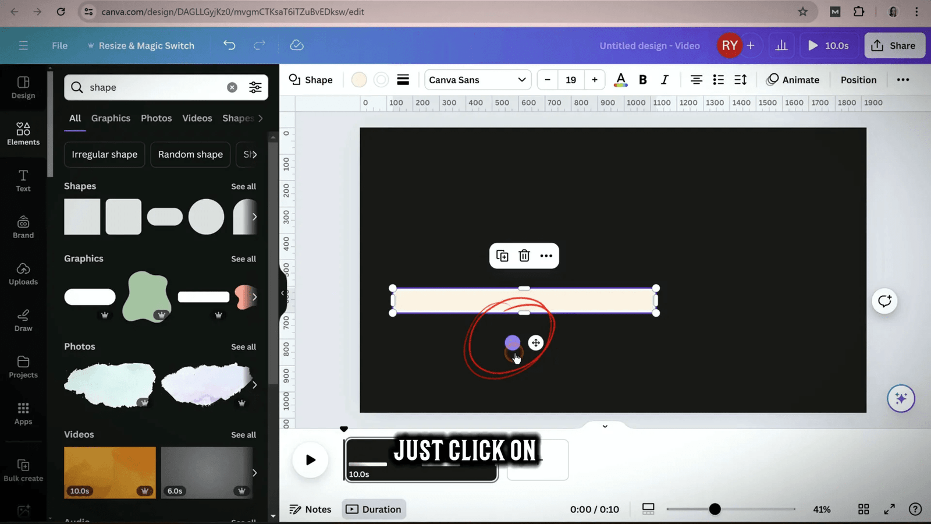931x524 pixels.
Task: Click the Share button
Action: pyautogui.click(x=894, y=45)
